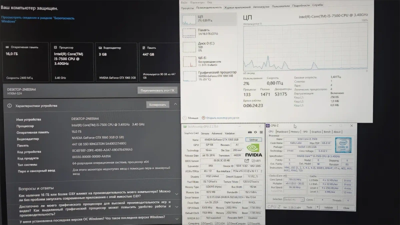Viewport: 400px width, 225px height.
Task: Select Wi-Fi in Task Manager sidebar
Action: pos(209,61)
